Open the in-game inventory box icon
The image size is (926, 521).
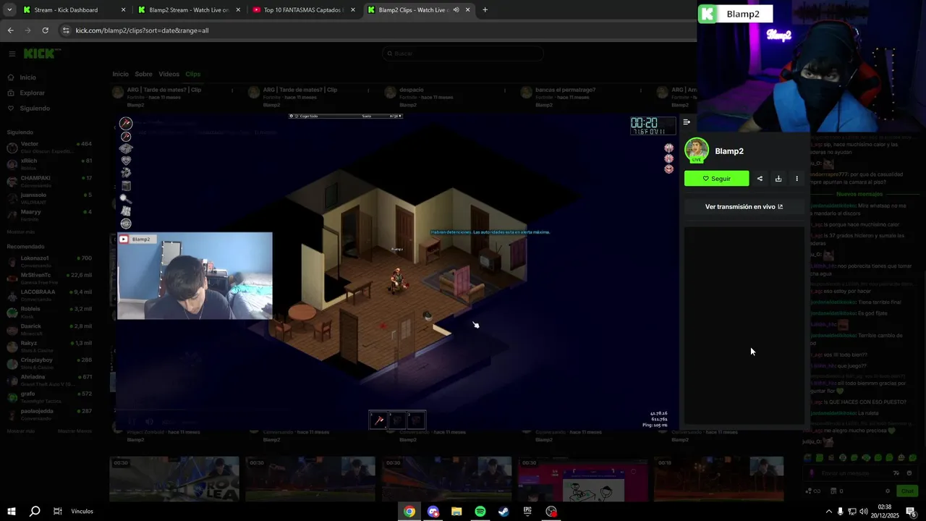126,148
